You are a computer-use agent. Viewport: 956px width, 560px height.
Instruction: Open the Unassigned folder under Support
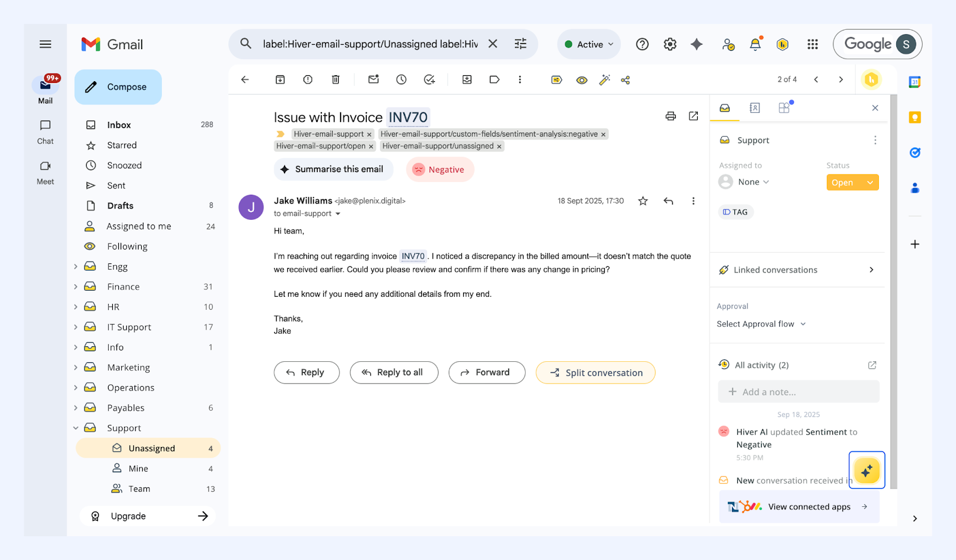pyautogui.click(x=148, y=448)
